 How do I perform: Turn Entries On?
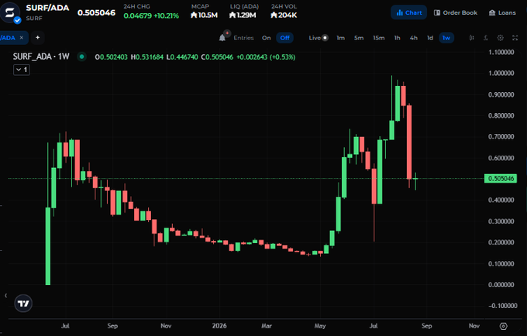pyautogui.click(x=266, y=38)
